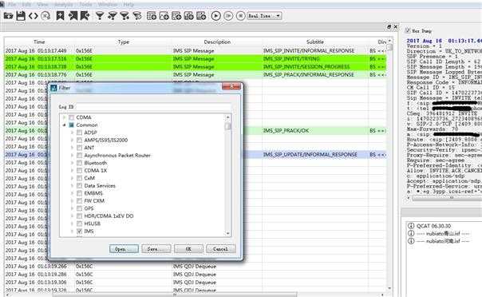Tick the CDMA checkbox in the Filter tree
482x297 pixels.
coord(71,117)
